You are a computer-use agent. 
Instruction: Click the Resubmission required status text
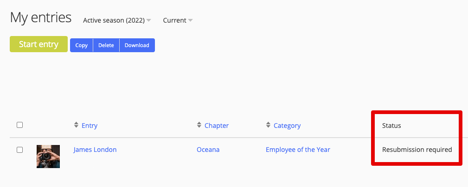point(417,150)
